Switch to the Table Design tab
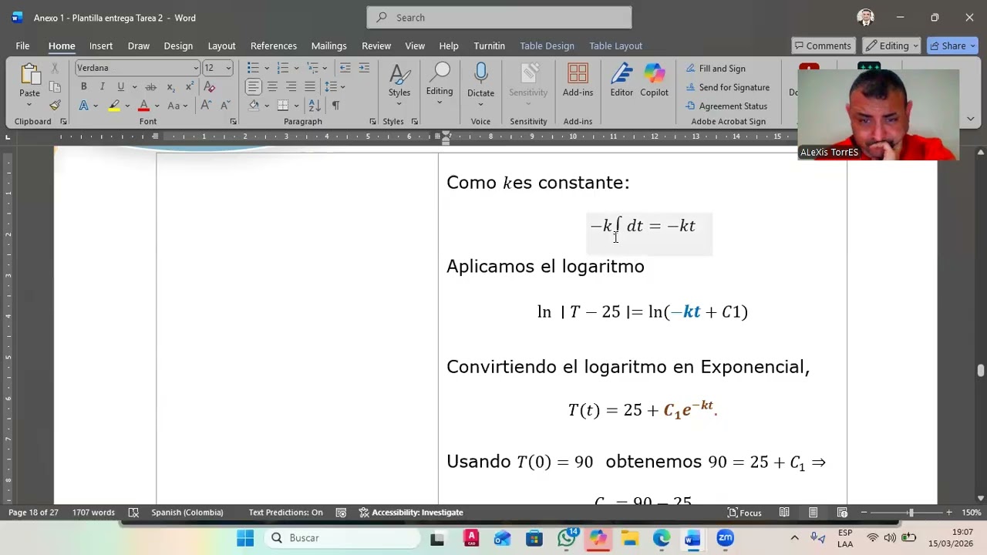The height and width of the screenshot is (555, 987). coord(547,45)
